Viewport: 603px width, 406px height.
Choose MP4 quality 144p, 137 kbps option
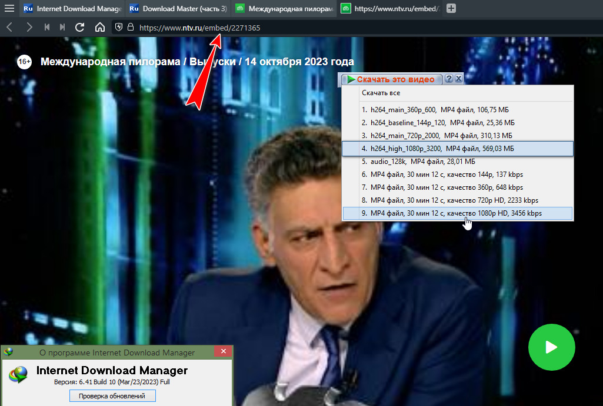(457, 175)
